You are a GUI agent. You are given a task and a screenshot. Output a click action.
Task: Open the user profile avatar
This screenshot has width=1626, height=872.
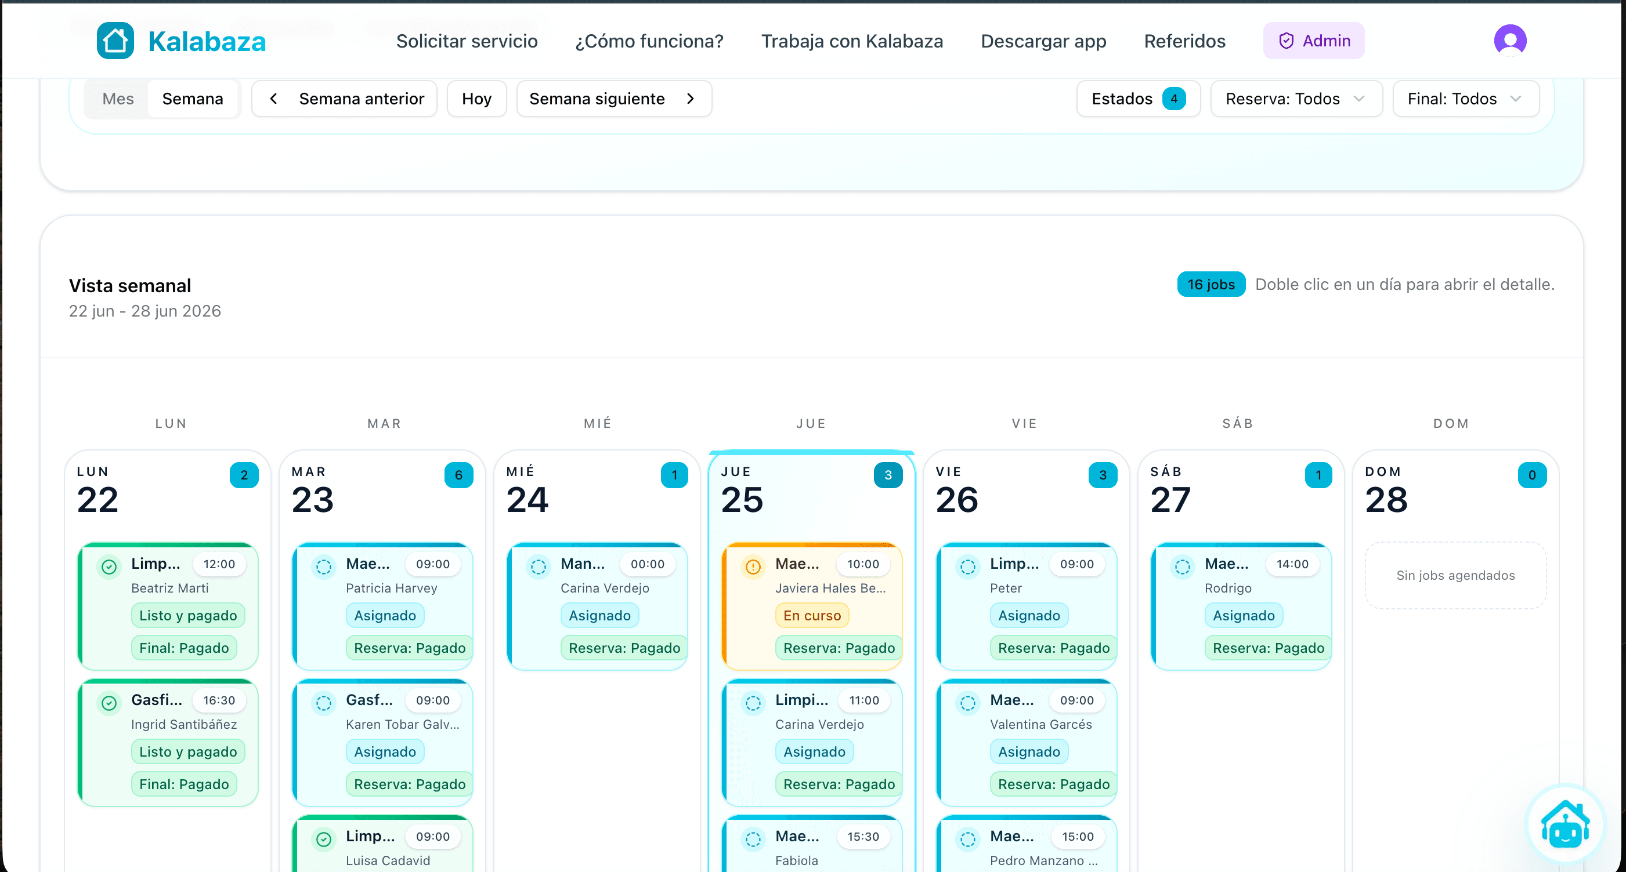tap(1510, 41)
